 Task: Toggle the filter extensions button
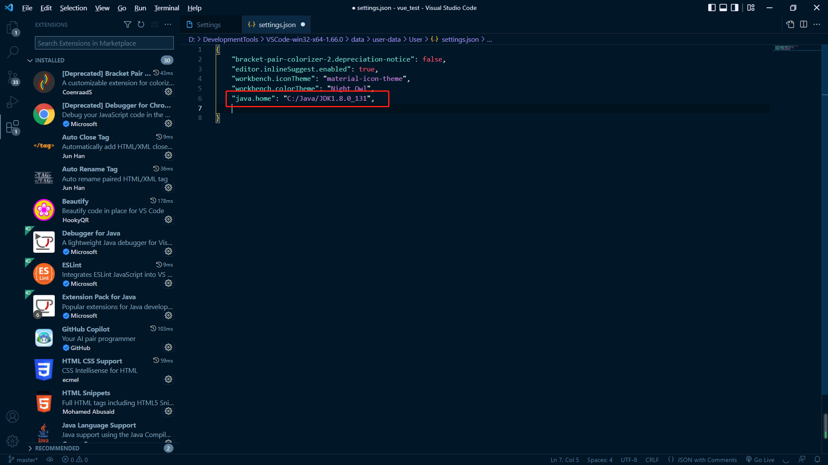[127, 25]
